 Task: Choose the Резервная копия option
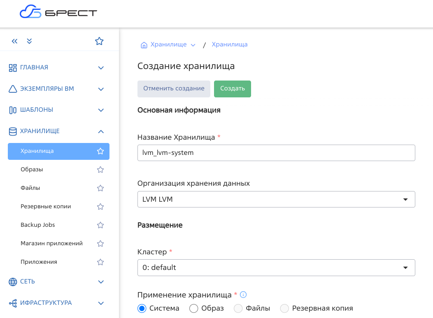(284, 308)
